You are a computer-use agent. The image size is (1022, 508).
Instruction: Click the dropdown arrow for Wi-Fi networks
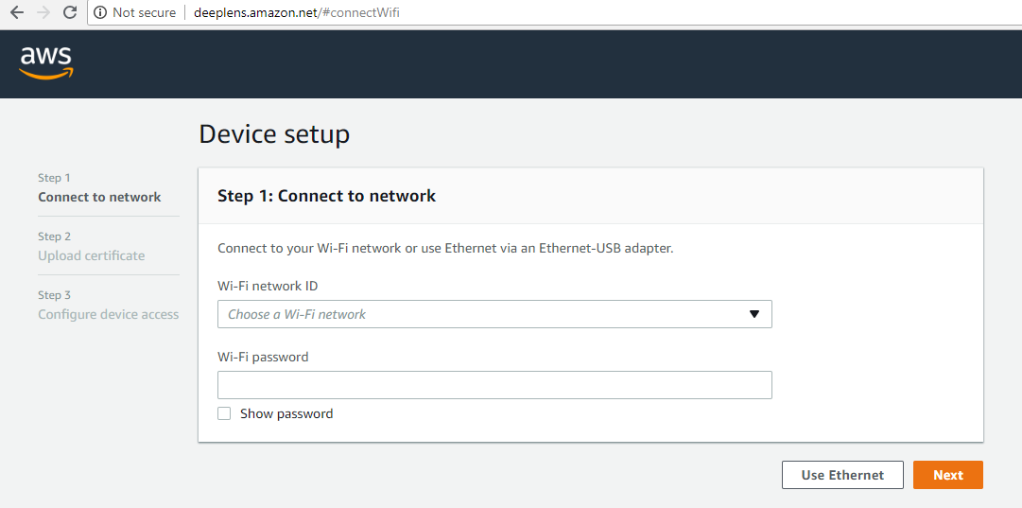(x=754, y=314)
